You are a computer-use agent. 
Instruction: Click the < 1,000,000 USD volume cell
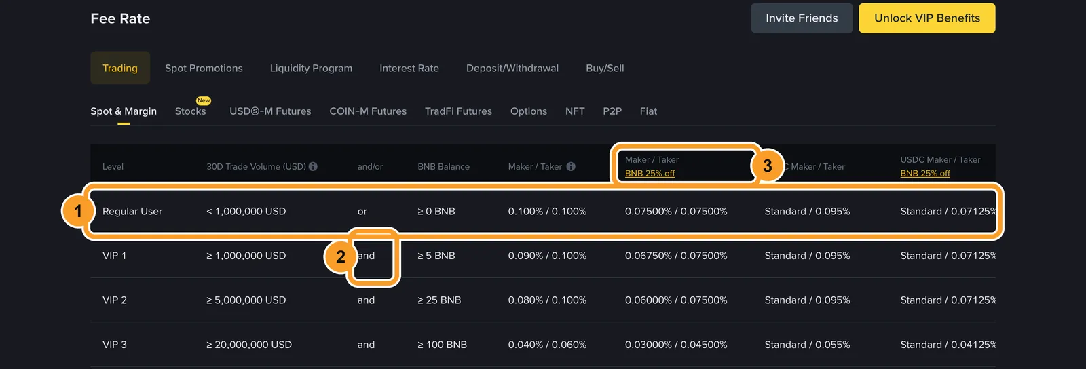coord(246,212)
